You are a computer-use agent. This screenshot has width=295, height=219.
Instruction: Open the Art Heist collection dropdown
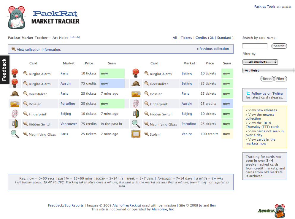point(269,70)
